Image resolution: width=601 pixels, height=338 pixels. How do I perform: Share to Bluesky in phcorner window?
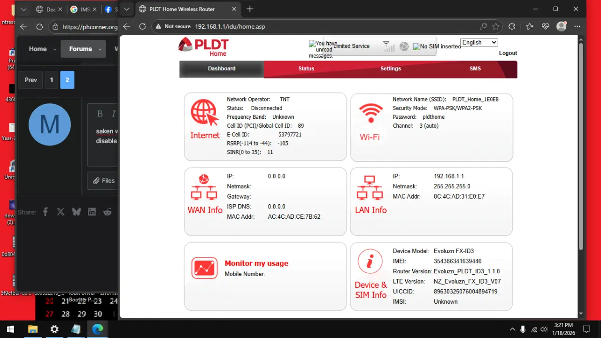point(76,212)
